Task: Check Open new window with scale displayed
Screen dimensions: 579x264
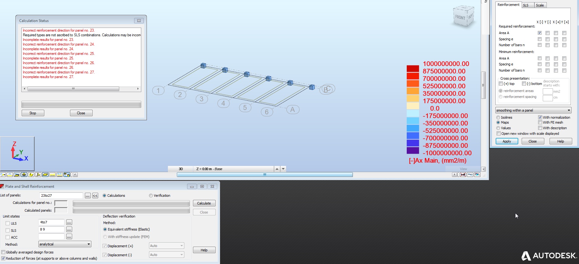Action: (498, 134)
